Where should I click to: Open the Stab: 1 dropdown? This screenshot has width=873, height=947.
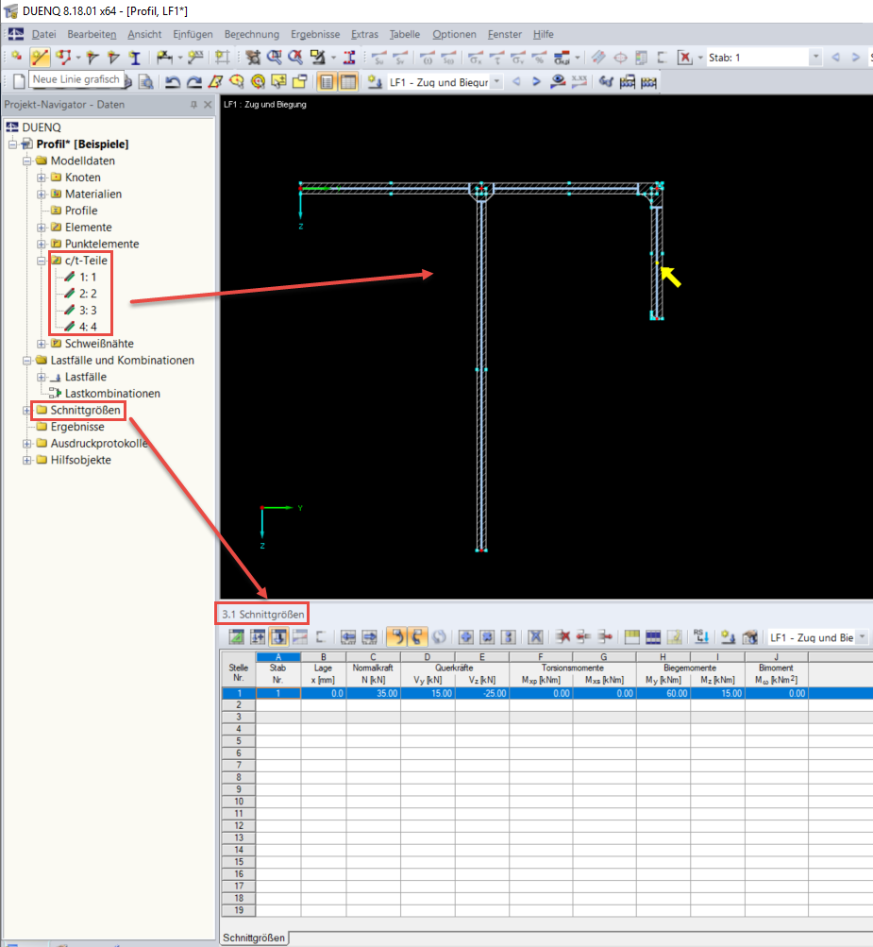(815, 58)
